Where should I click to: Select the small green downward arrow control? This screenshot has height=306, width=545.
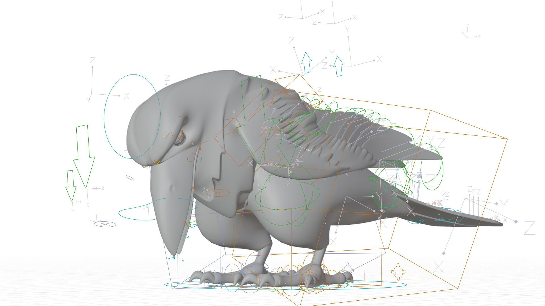[71, 186]
